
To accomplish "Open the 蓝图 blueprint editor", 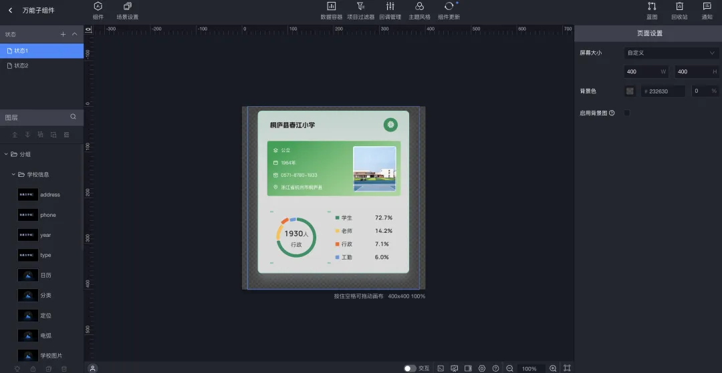I will pos(652,11).
